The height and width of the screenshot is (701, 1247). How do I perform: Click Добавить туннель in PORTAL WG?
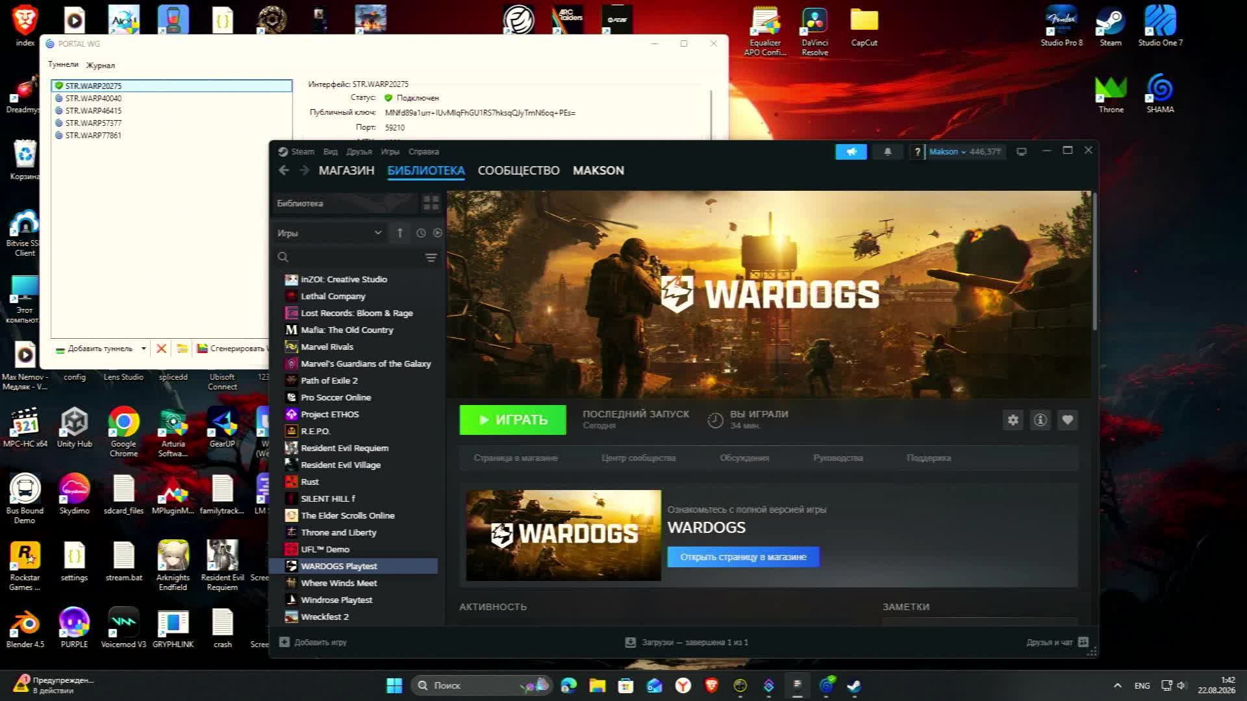tap(94, 349)
